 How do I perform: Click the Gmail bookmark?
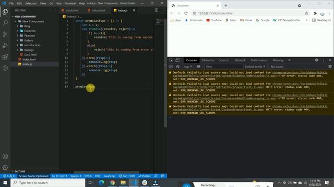click(x=246, y=20)
